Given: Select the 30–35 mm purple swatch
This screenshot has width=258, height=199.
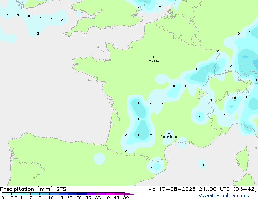Looking at the screenshot, I should 92,194.
